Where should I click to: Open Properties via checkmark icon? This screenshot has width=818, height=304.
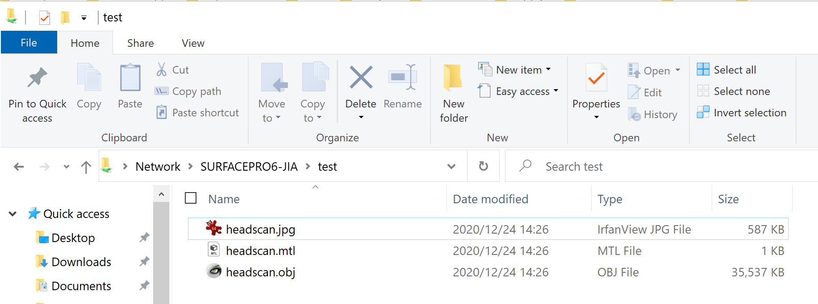pos(596,78)
